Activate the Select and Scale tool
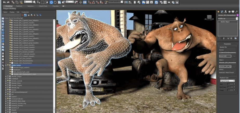The image size is (240, 113). [59, 2]
